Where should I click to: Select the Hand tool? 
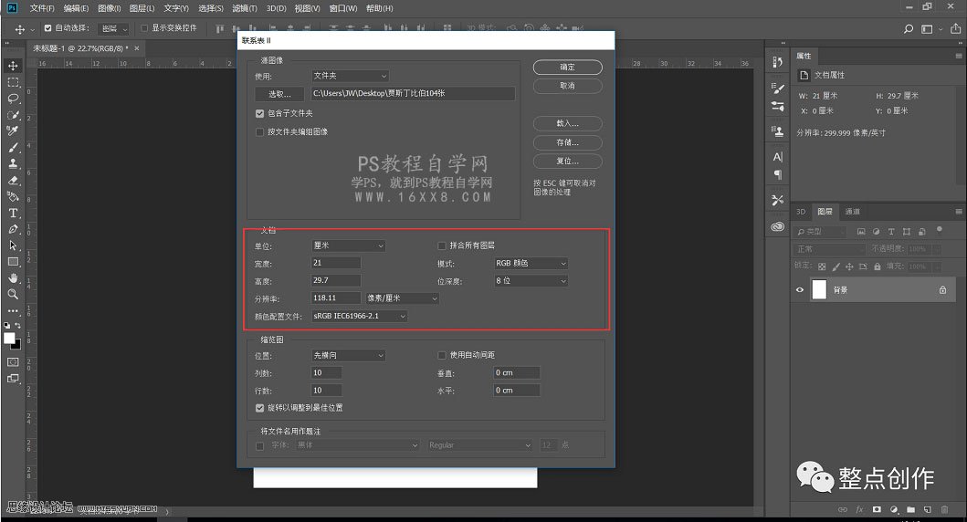point(13,278)
